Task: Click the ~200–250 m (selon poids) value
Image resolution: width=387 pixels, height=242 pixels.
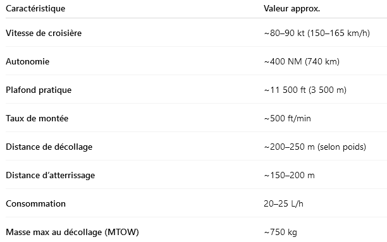Action: pos(315,147)
